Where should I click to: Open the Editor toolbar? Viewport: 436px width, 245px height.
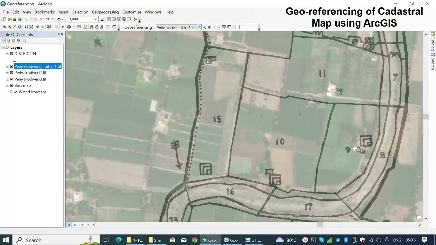(x=103, y=19)
